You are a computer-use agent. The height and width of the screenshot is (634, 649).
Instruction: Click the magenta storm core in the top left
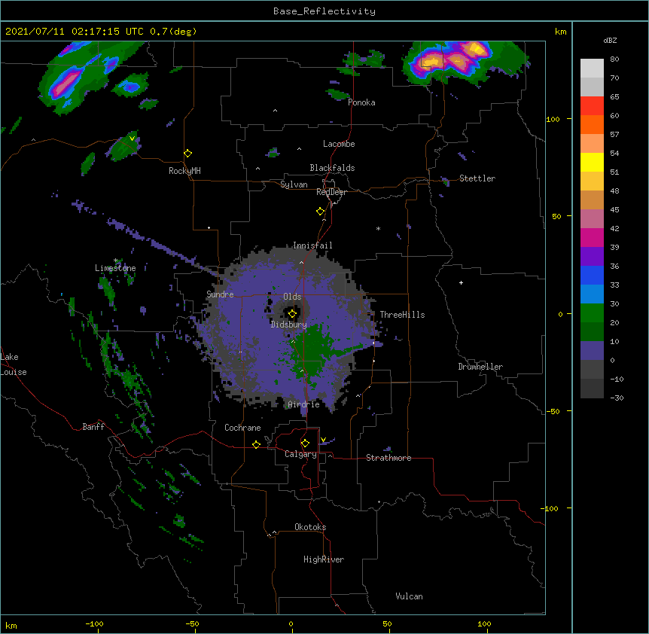pos(66,83)
